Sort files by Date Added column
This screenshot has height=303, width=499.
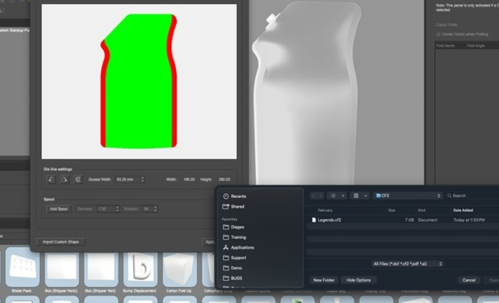[463, 210]
